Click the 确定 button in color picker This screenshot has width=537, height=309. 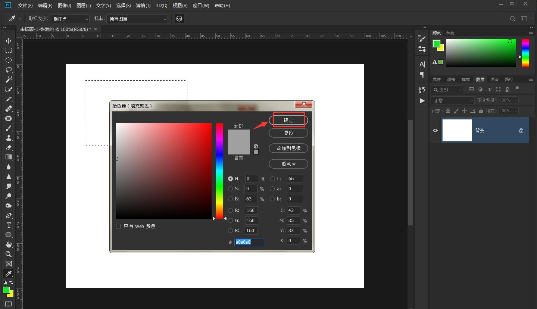pos(288,120)
